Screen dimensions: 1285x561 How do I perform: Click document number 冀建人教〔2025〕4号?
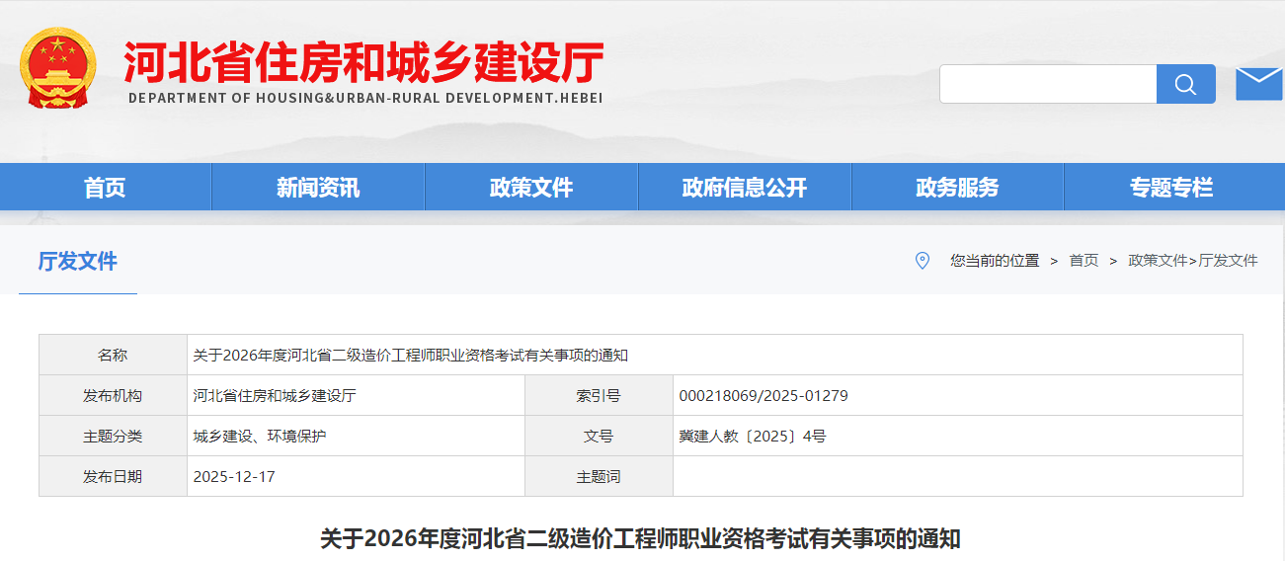point(752,437)
